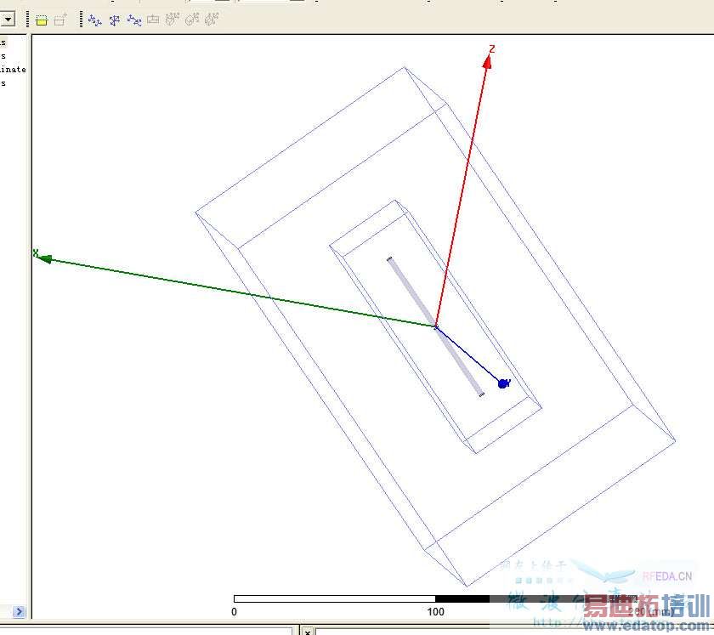Viewport: 714px width, 635px height.
Task: Create relative coordinate system with both offset and rotation
Action: [x=134, y=20]
